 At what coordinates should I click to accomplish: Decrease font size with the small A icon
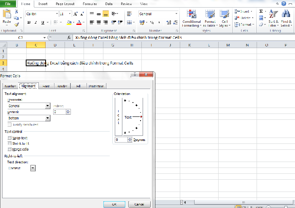(82, 14)
